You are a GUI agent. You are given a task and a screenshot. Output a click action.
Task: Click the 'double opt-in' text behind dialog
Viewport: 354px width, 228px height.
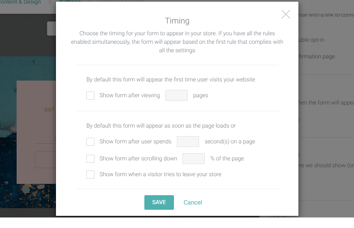pyautogui.click(x=311, y=40)
